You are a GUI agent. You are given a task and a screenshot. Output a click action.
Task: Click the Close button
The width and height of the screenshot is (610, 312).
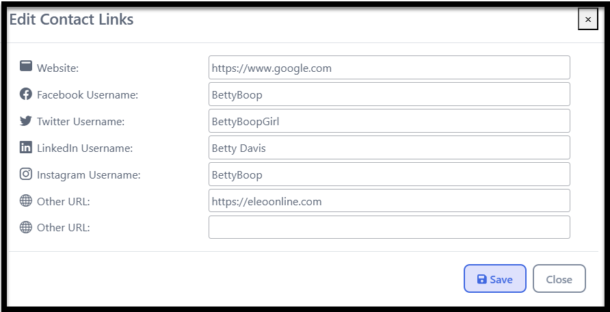tap(559, 278)
